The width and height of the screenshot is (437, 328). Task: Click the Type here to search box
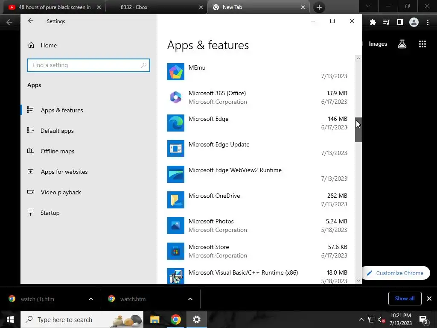coord(82,319)
